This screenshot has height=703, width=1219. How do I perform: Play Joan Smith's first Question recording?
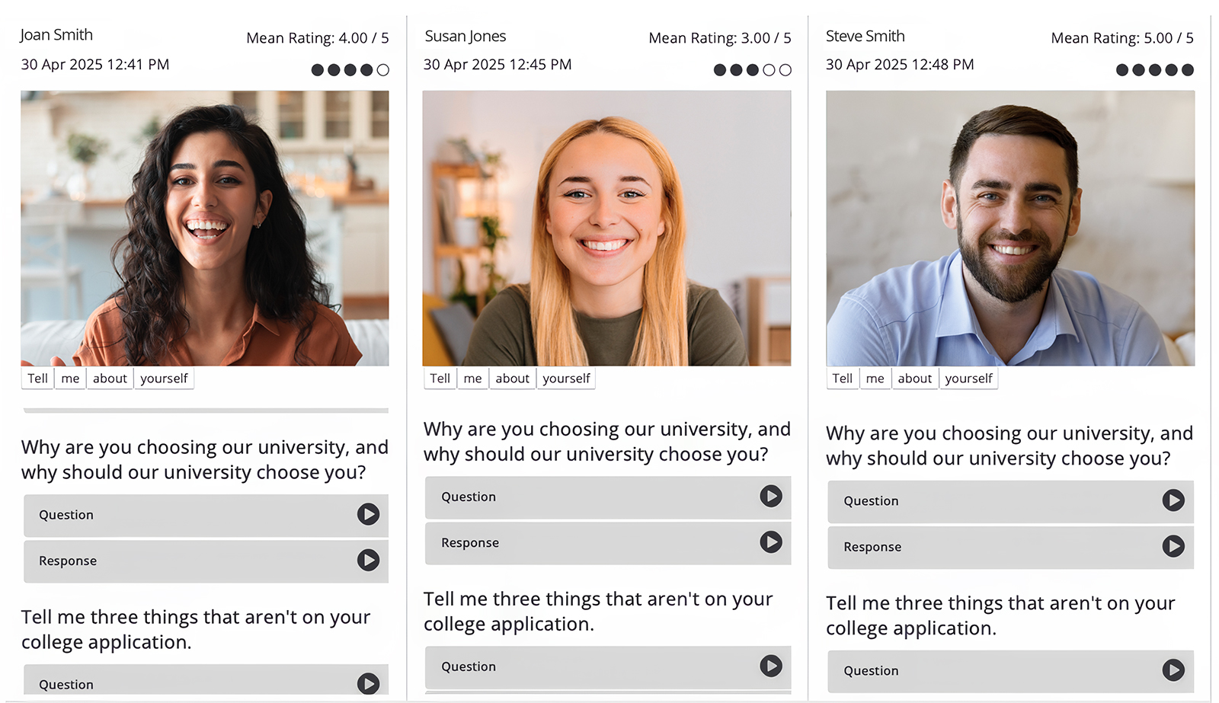[368, 514]
